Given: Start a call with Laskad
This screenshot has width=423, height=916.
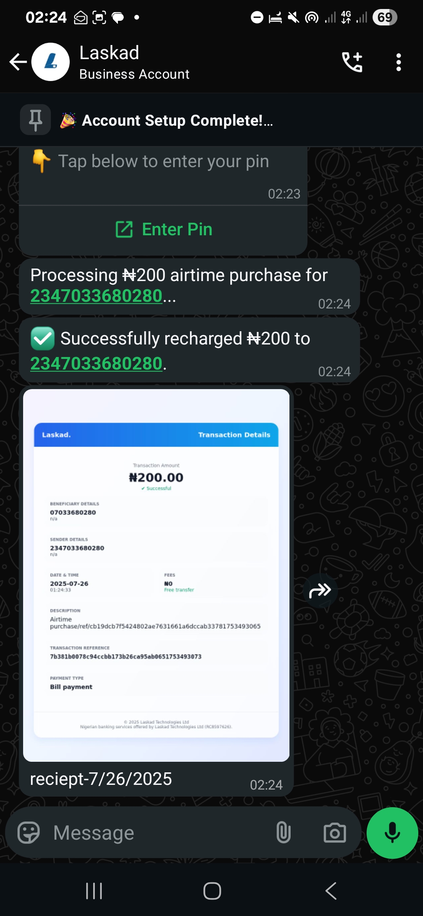Looking at the screenshot, I should tap(352, 62).
